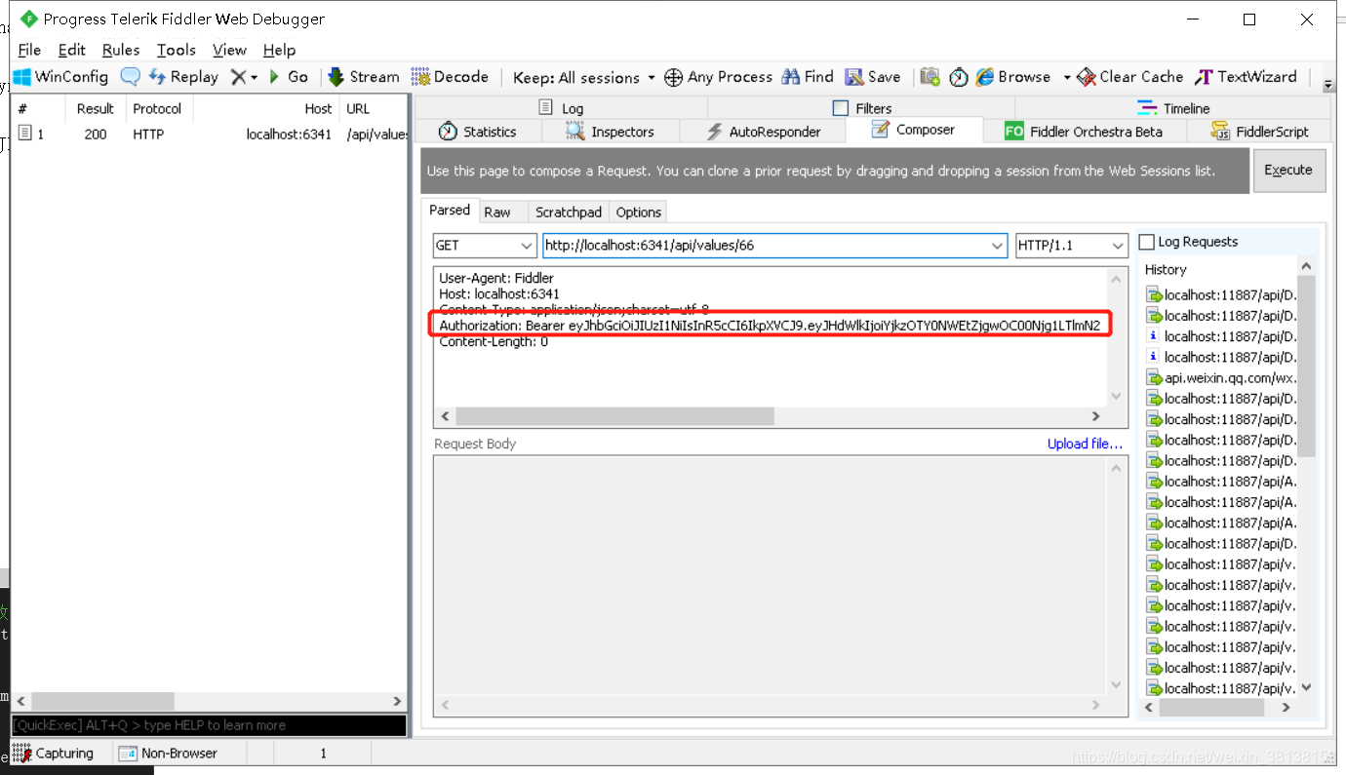Select api.weixin.qq.com history entry

[x=1221, y=378]
